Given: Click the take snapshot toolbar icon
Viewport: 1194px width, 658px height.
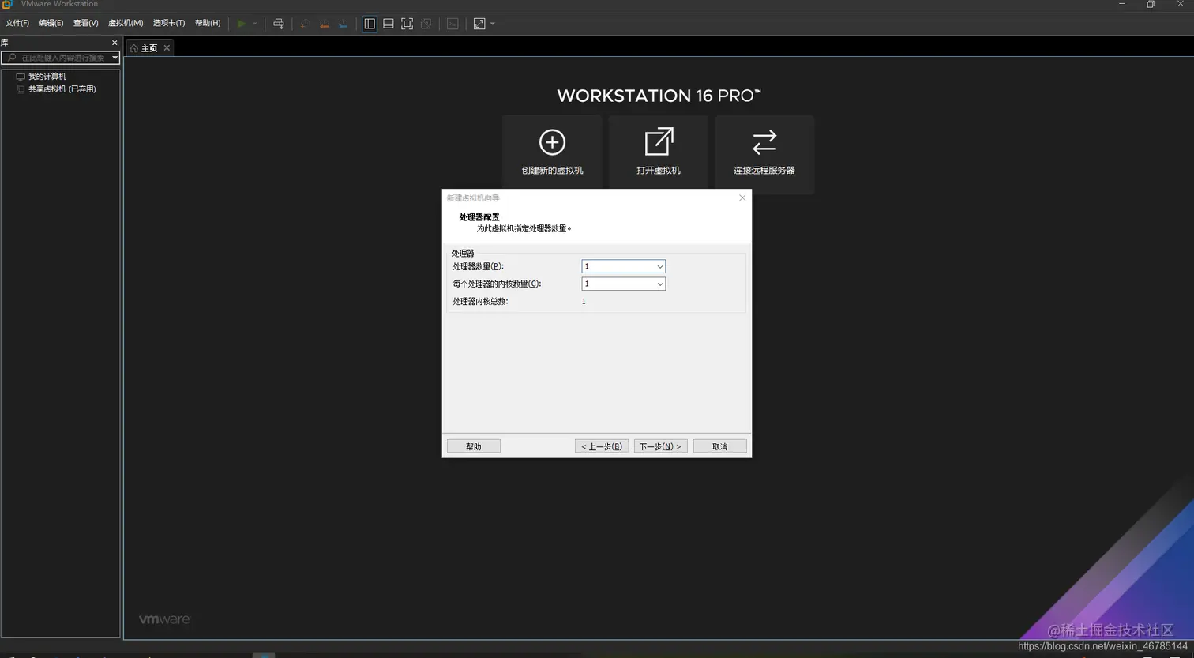Looking at the screenshot, I should tap(305, 24).
